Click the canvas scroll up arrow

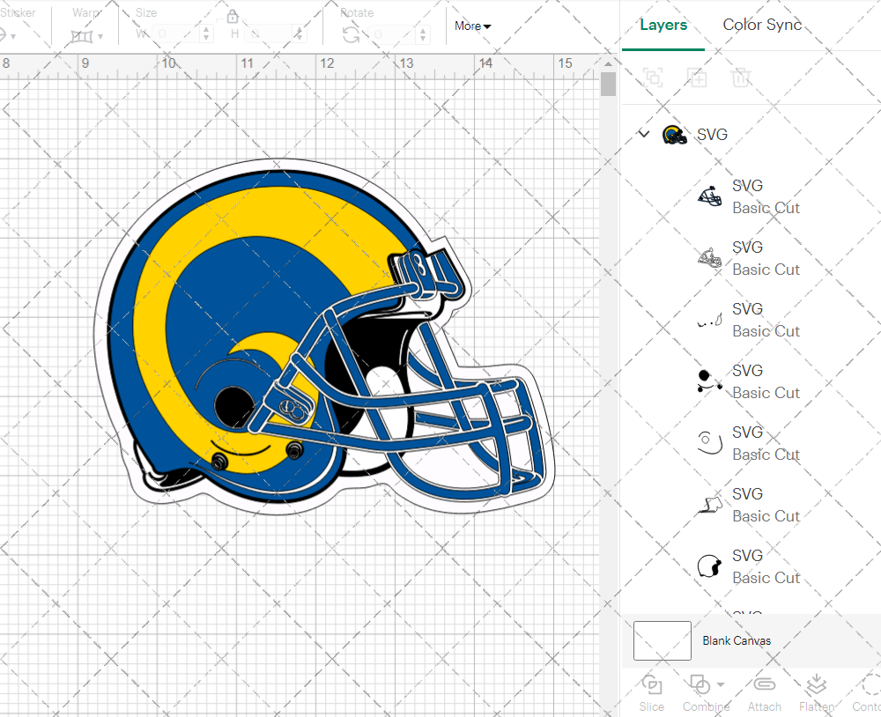click(x=608, y=63)
